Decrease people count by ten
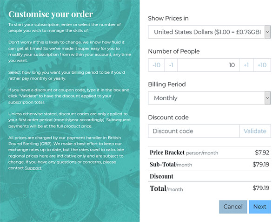279x222 pixels. pyautogui.click(x=156, y=65)
